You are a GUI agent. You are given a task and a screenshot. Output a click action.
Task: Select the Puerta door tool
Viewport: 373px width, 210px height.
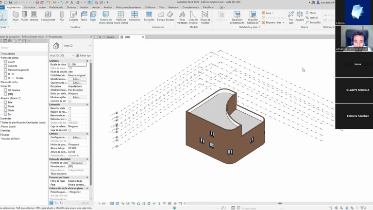point(24,16)
